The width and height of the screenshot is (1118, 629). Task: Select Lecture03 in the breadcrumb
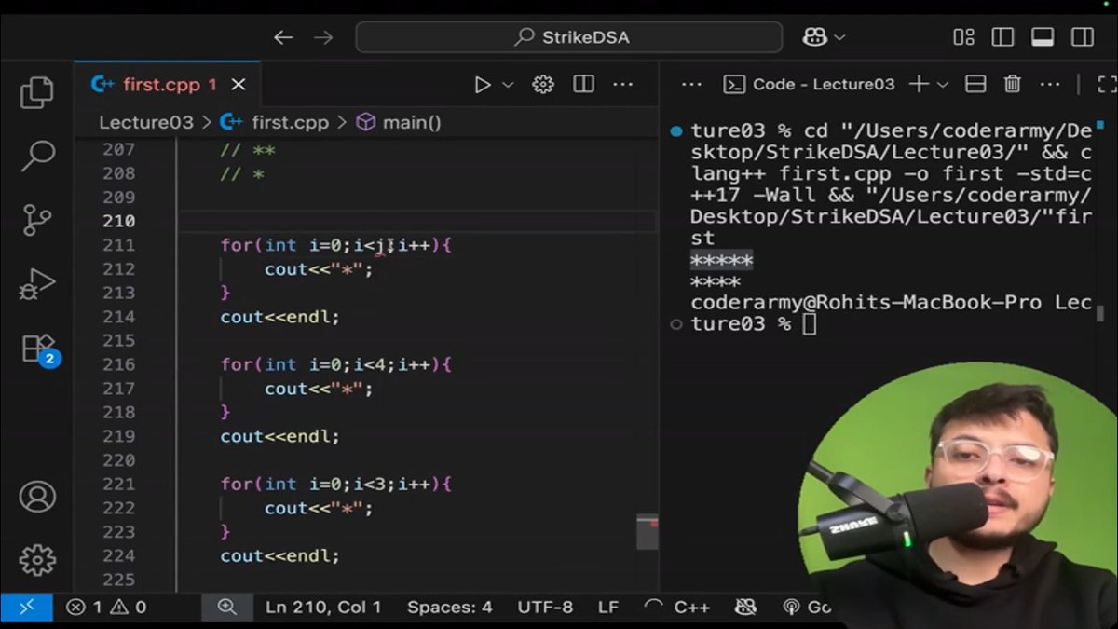click(x=146, y=122)
